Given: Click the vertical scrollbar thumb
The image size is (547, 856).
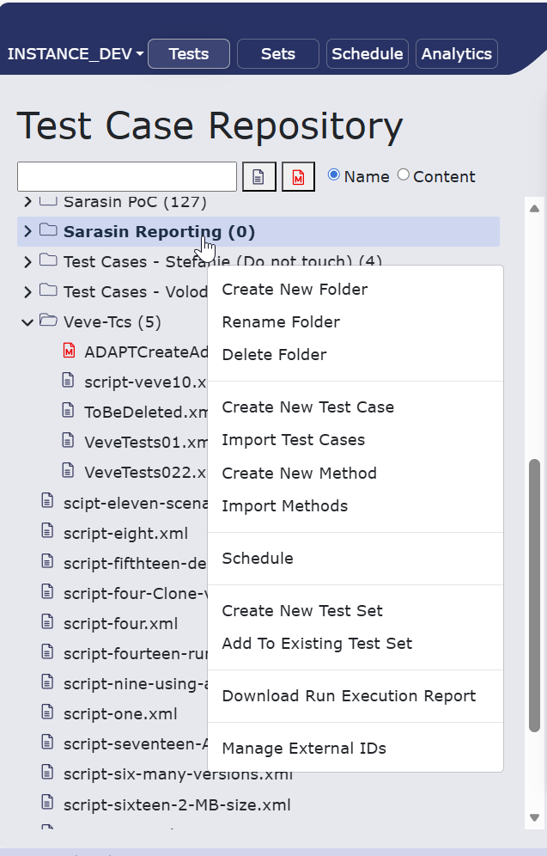Looking at the screenshot, I should click(x=534, y=596).
